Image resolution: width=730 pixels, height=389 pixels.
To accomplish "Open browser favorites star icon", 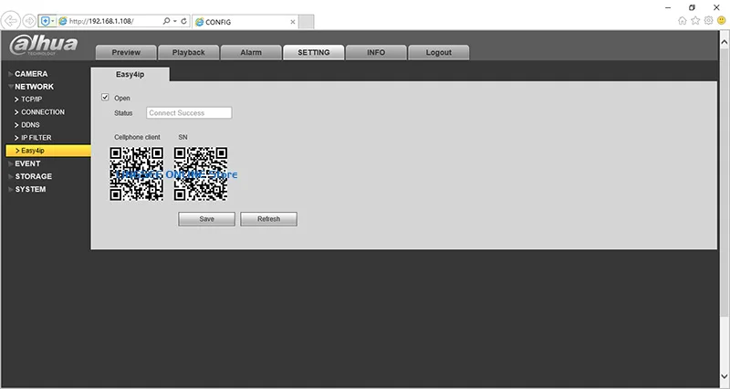I will (x=695, y=20).
